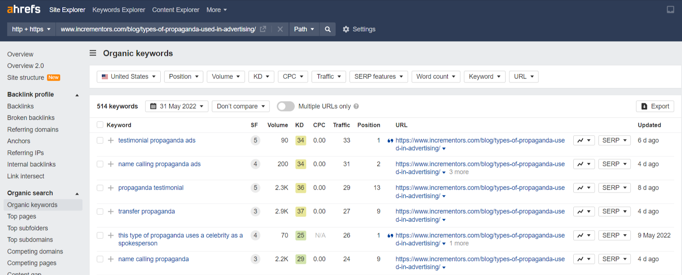The height and width of the screenshot is (275, 682).
Task: Open the United States country dropdown
Action: click(129, 77)
